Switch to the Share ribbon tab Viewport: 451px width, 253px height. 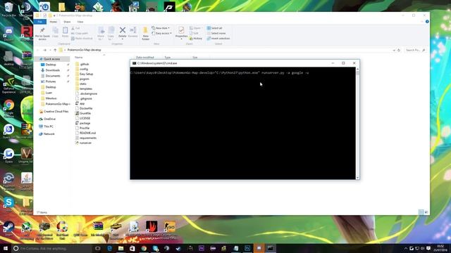[67, 22]
